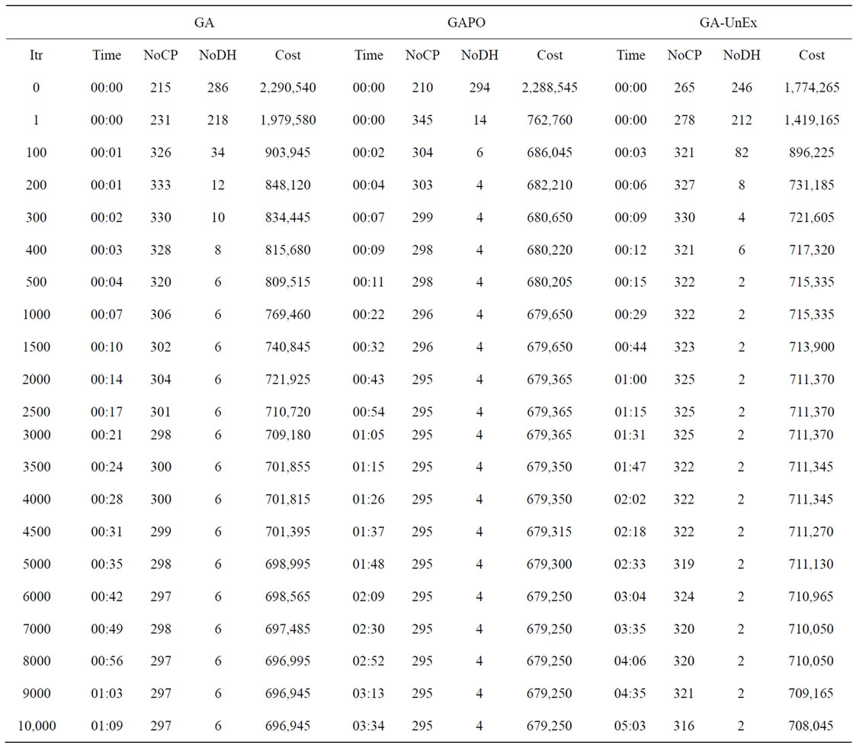Click iteration row label 1000
Viewport: 856px width, 743px height.
[36, 314]
